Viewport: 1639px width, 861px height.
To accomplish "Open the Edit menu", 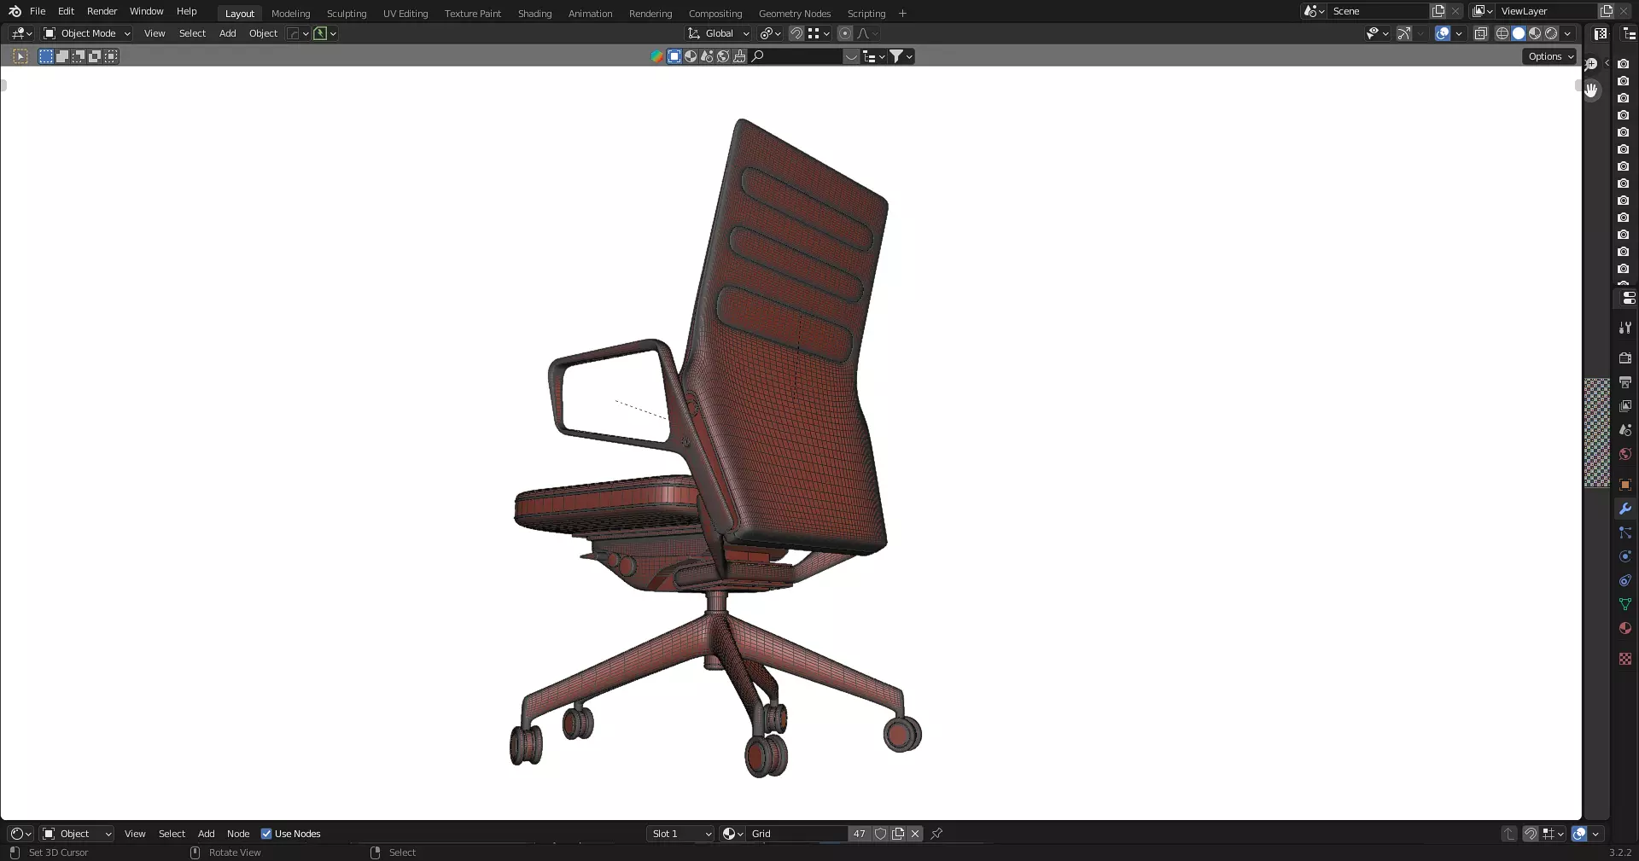I will tap(66, 11).
